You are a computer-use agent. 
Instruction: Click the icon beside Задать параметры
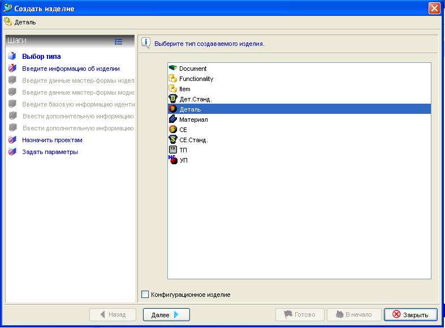point(12,151)
